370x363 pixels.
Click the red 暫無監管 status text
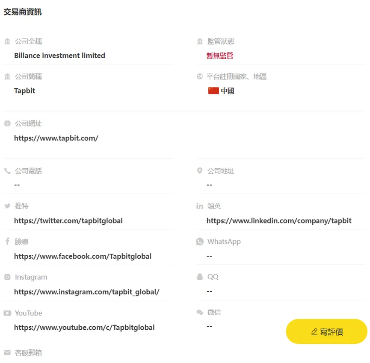point(220,56)
